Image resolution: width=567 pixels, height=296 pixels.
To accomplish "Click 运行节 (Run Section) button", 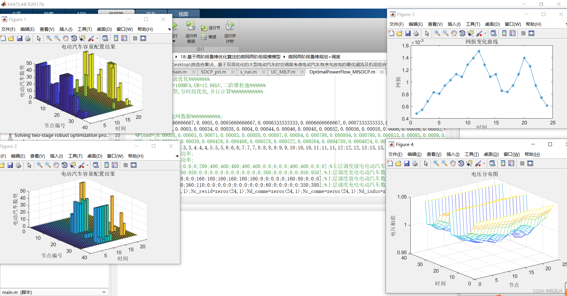I will pyautogui.click(x=211, y=28).
